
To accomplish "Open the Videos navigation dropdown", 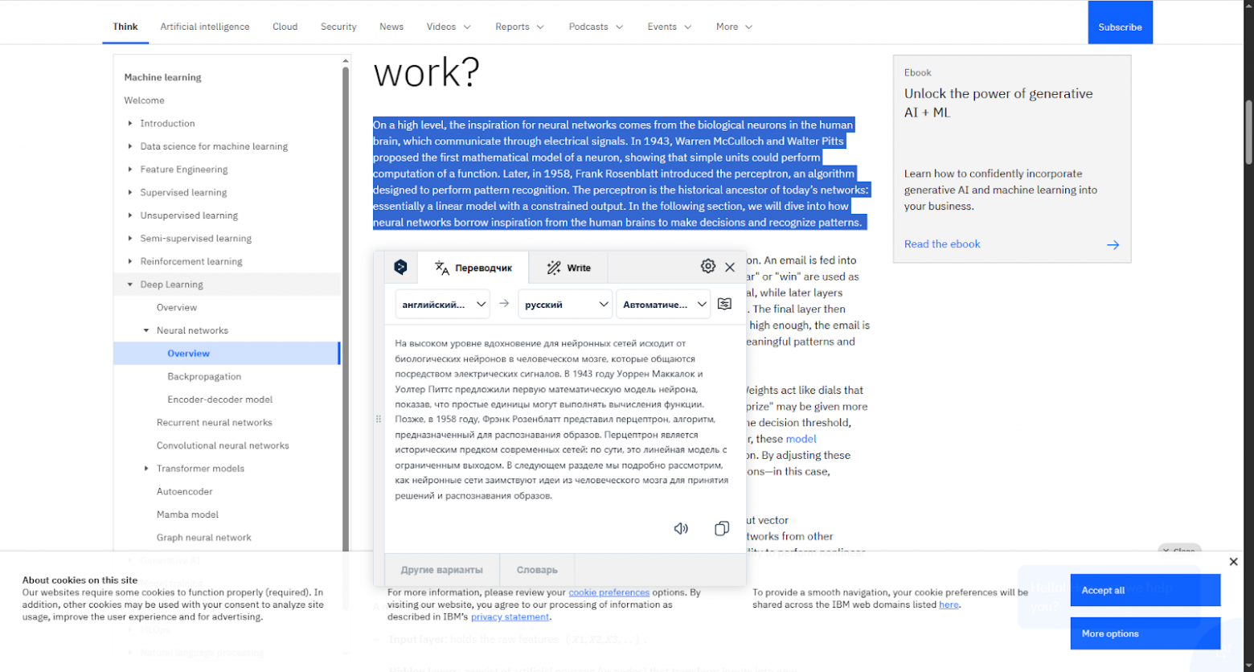I will (x=447, y=27).
